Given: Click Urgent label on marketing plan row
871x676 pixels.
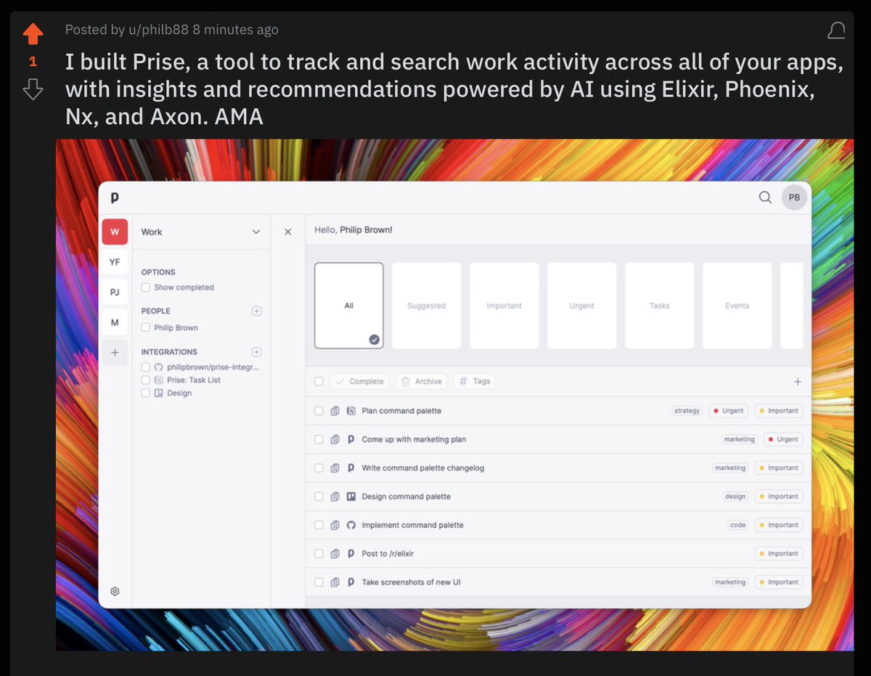Looking at the screenshot, I should click(x=783, y=439).
